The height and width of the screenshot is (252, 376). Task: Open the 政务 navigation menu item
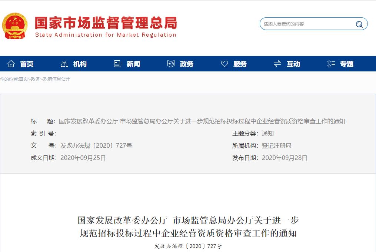pos(187,64)
